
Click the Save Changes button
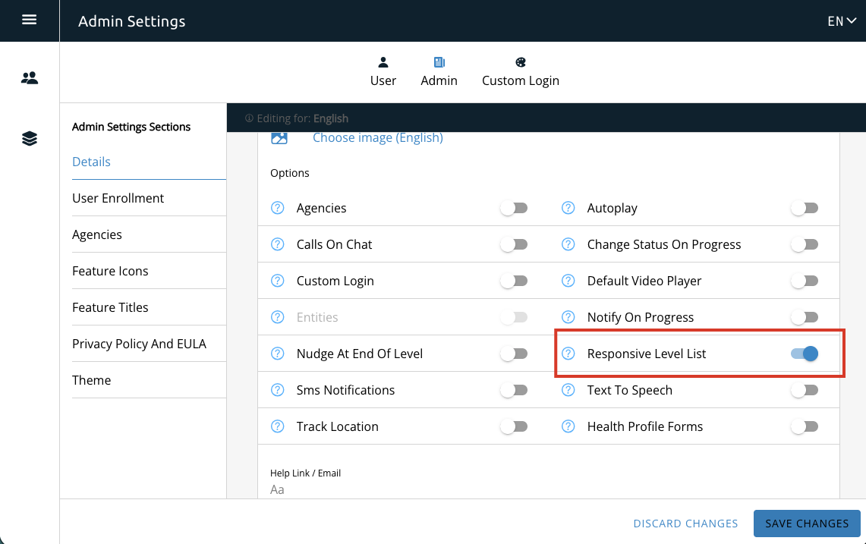[x=807, y=524]
